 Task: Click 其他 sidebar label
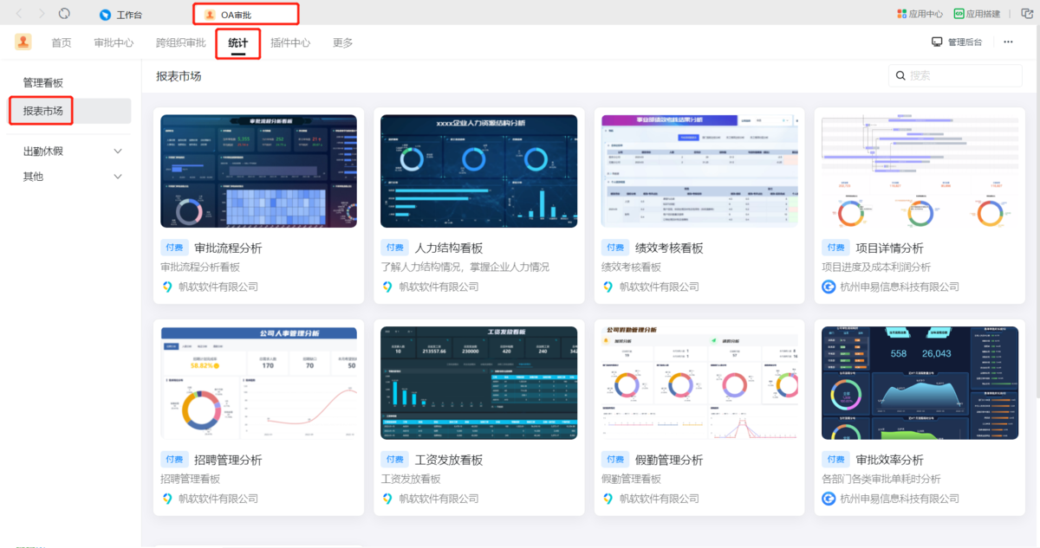click(33, 177)
